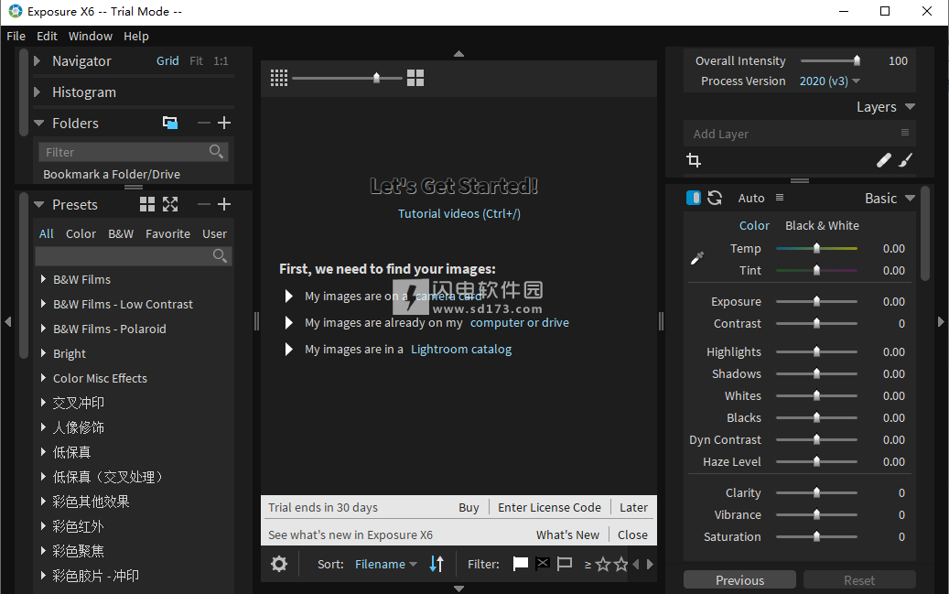The width and height of the screenshot is (949, 594).
Task: Collapse the Folders panel
Action: pyautogui.click(x=38, y=123)
